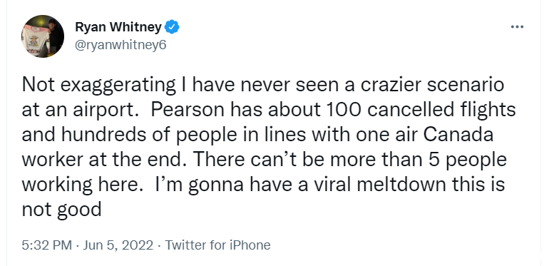Click 'working here' in the tweet
The image size is (549, 266).
click(80, 185)
